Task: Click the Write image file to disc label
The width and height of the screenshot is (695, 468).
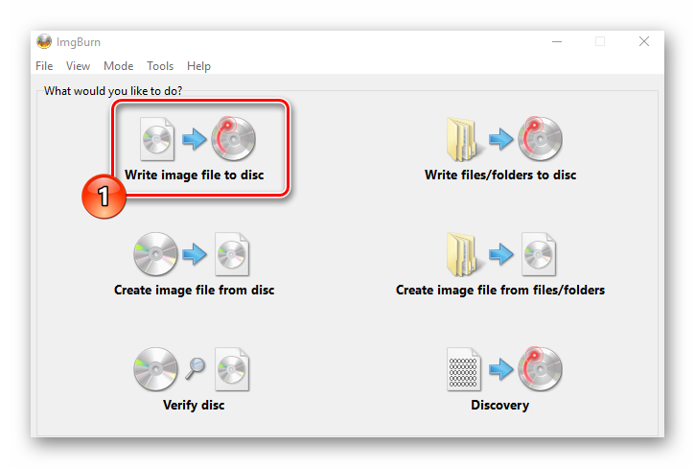Action: point(195,175)
